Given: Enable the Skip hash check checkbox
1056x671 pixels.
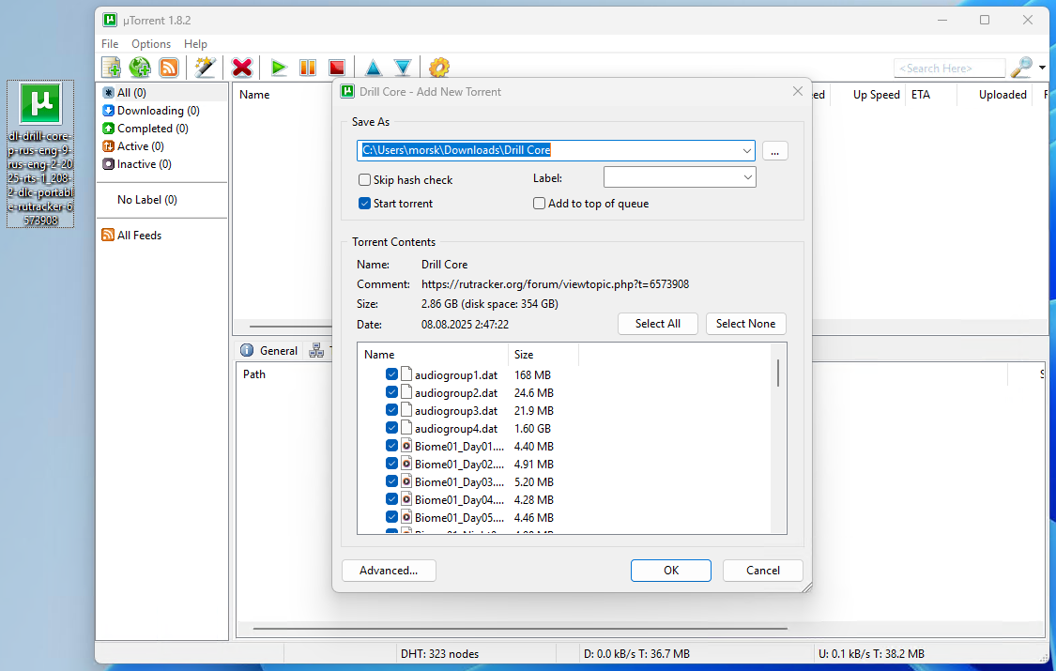Looking at the screenshot, I should (364, 179).
